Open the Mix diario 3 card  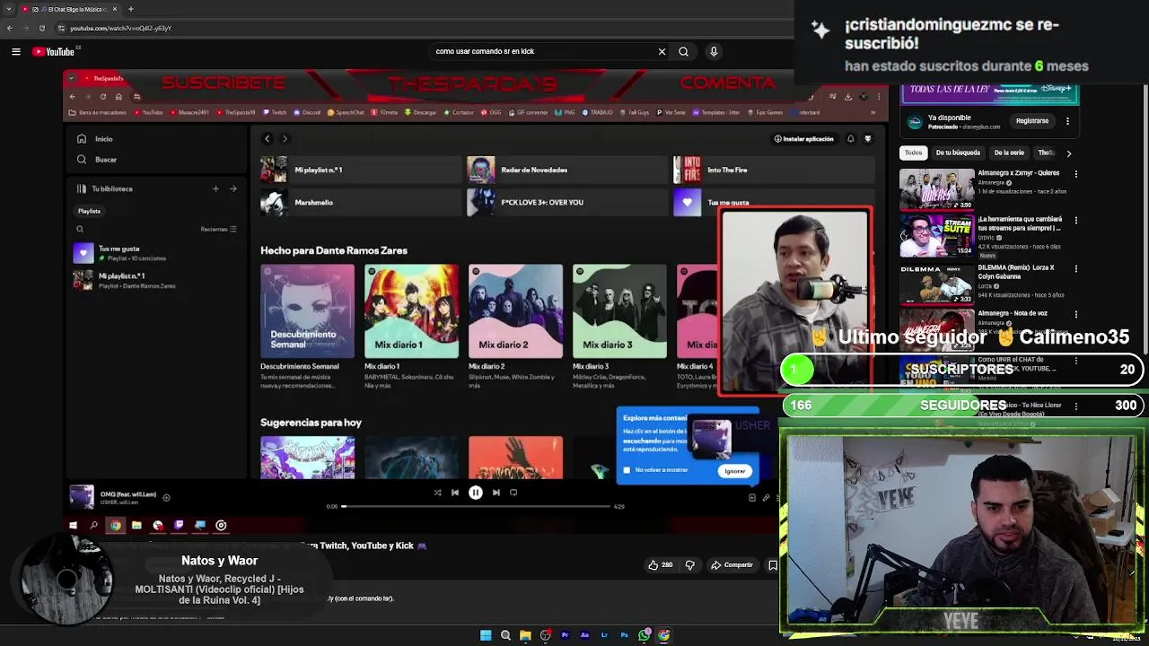tap(619, 326)
